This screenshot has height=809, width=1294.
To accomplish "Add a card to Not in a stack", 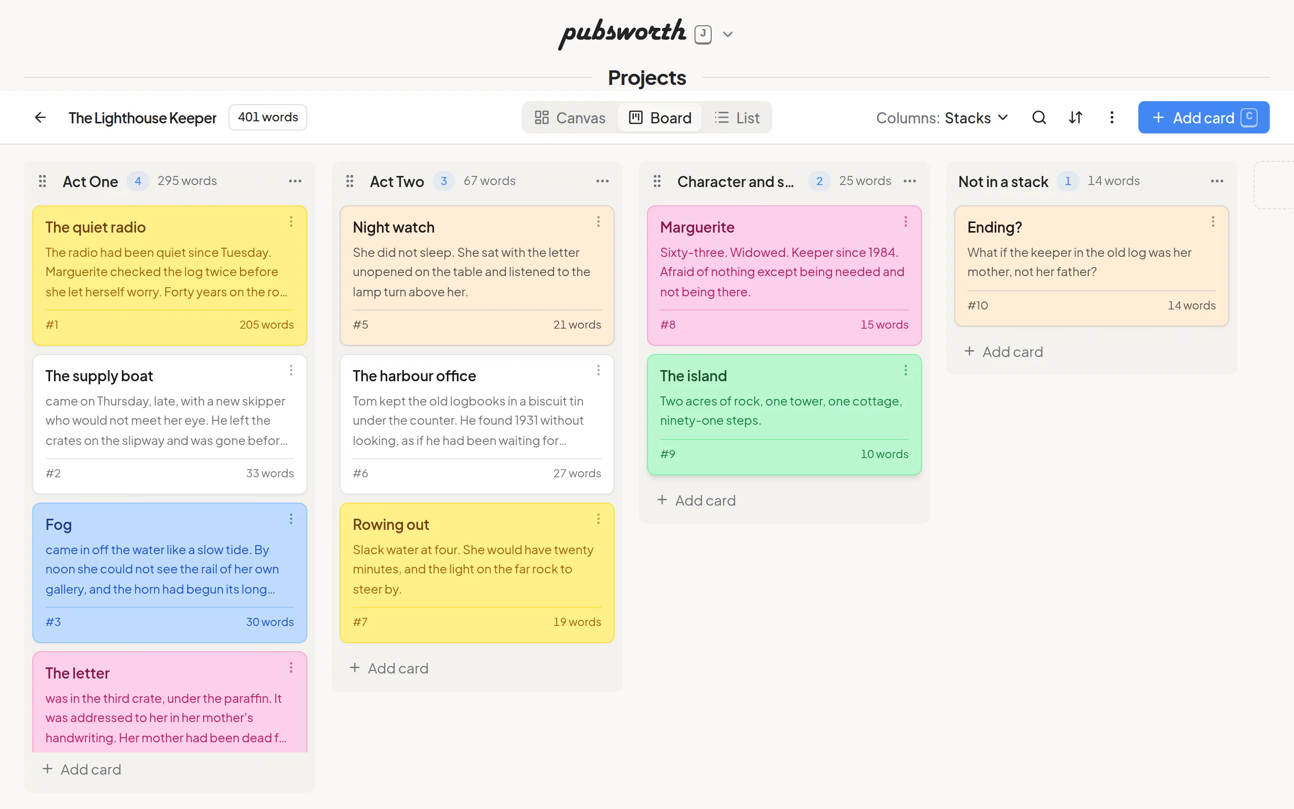I will (x=1004, y=351).
